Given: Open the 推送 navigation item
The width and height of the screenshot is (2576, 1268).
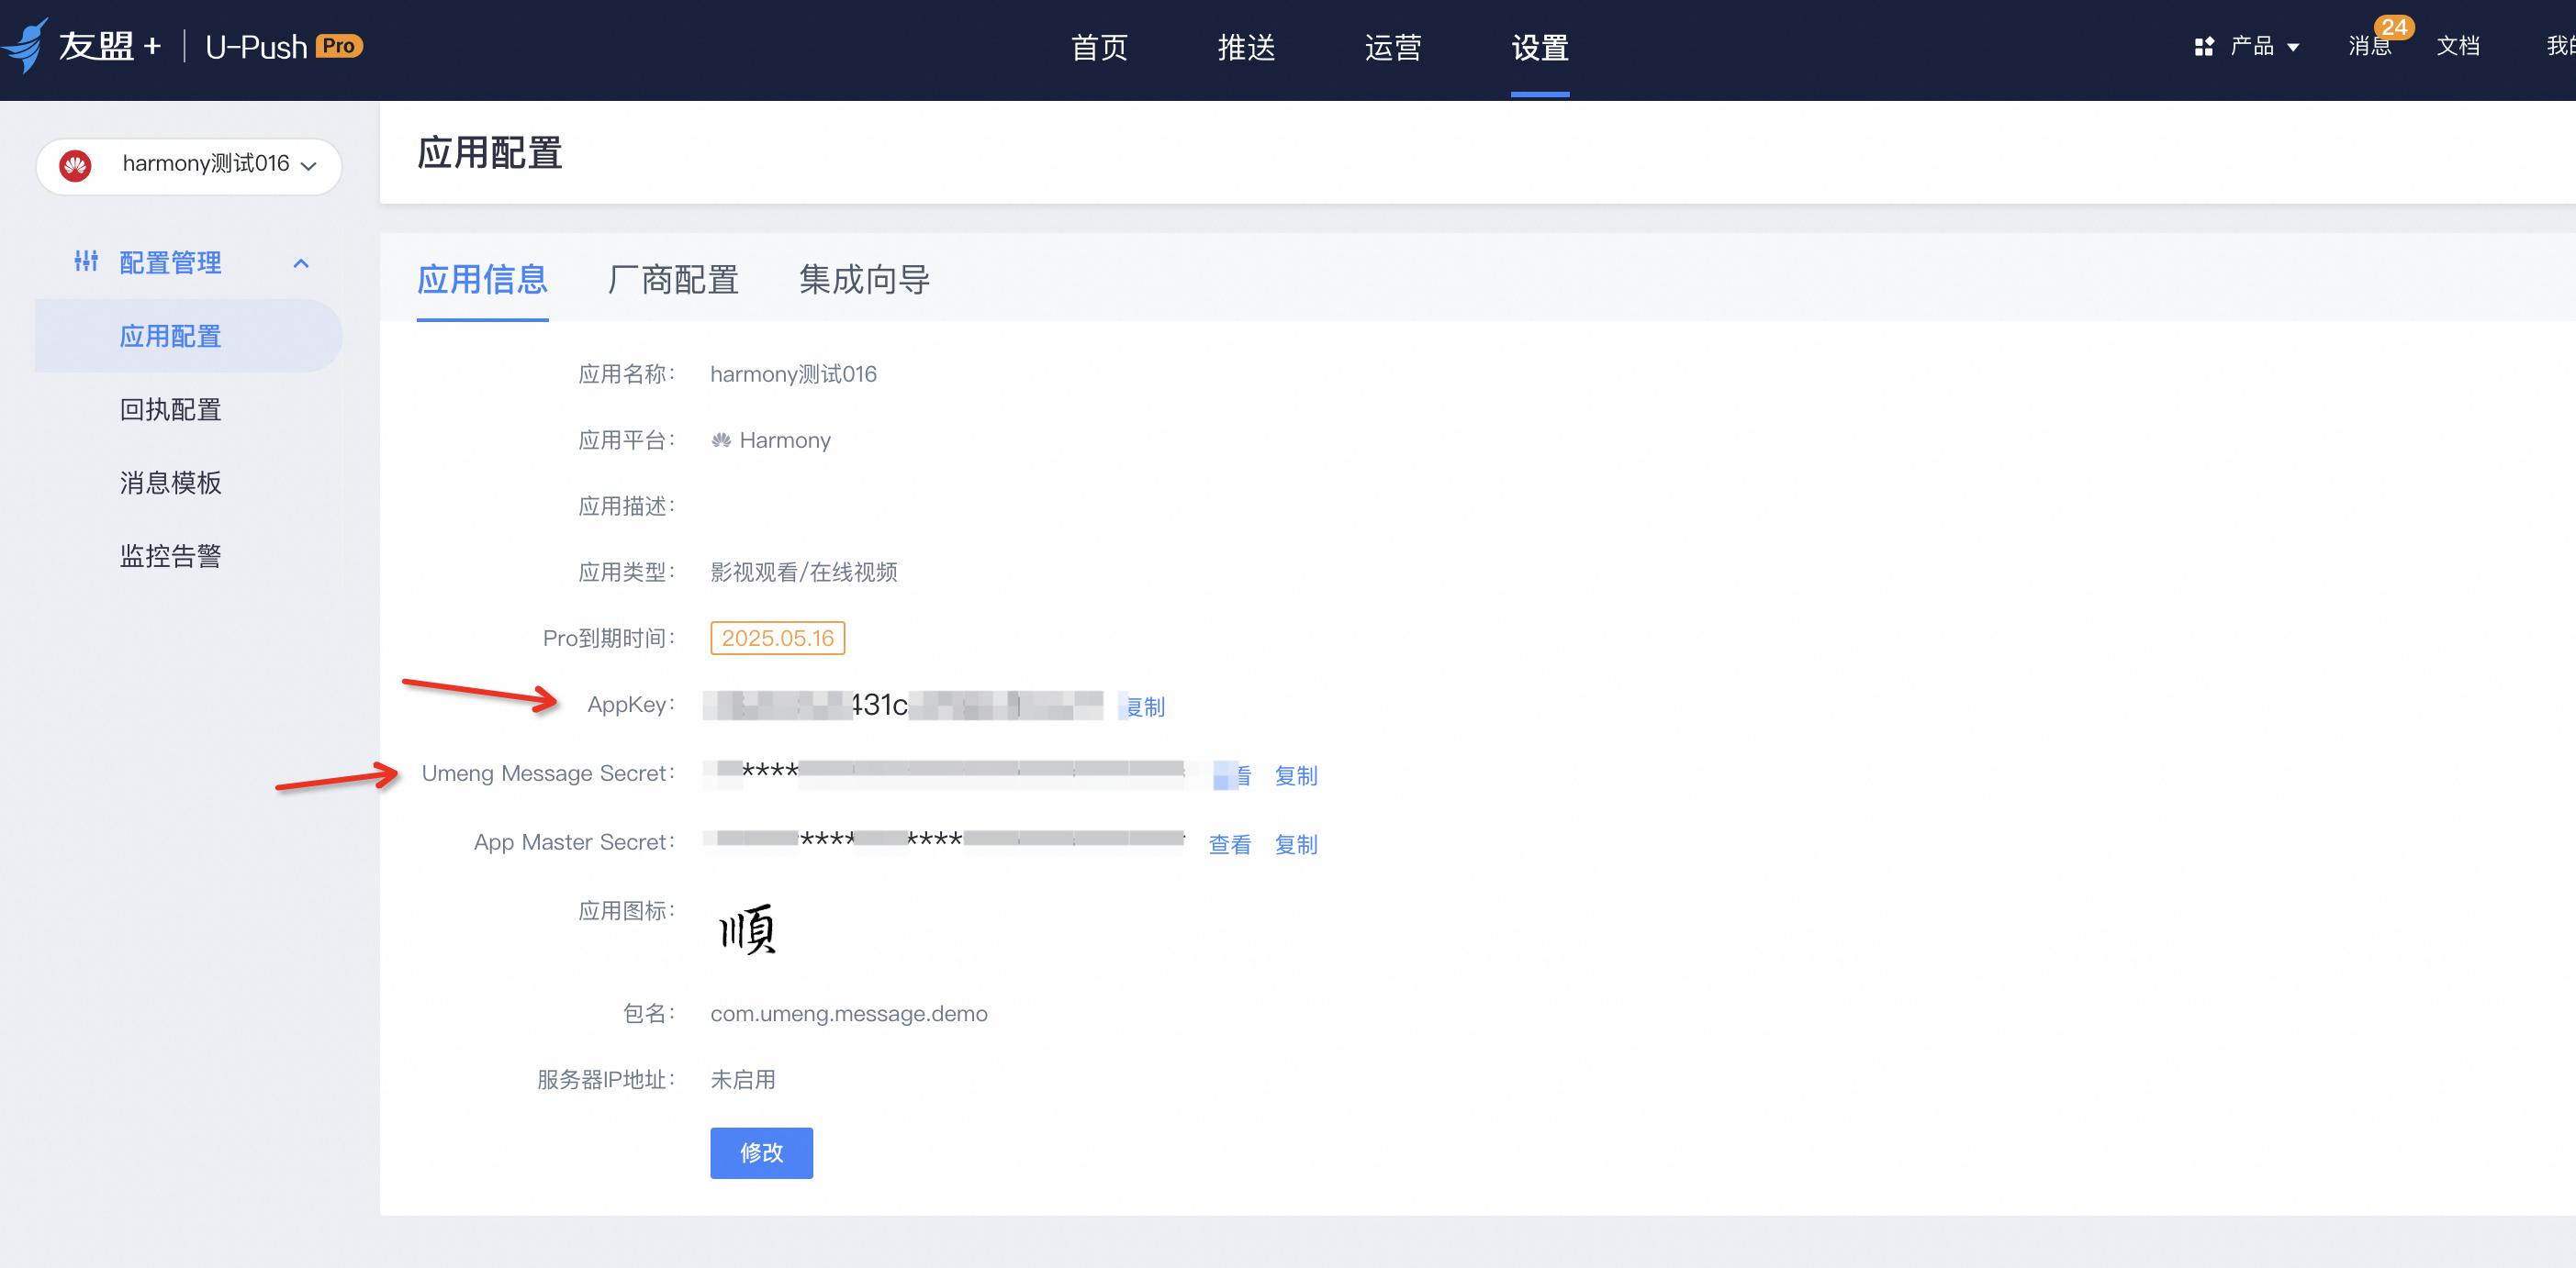Looking at the screenshot, I should tap(1246, 47).
